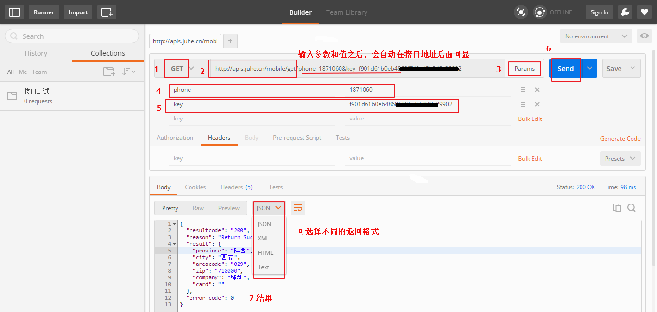Switch to the History tab
The image size is (657, 312).
click(x=36, y=53)
